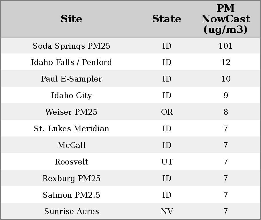Click the Paul E-Sampler site name
Screen dimensions: 261x220
click(71, 79)
